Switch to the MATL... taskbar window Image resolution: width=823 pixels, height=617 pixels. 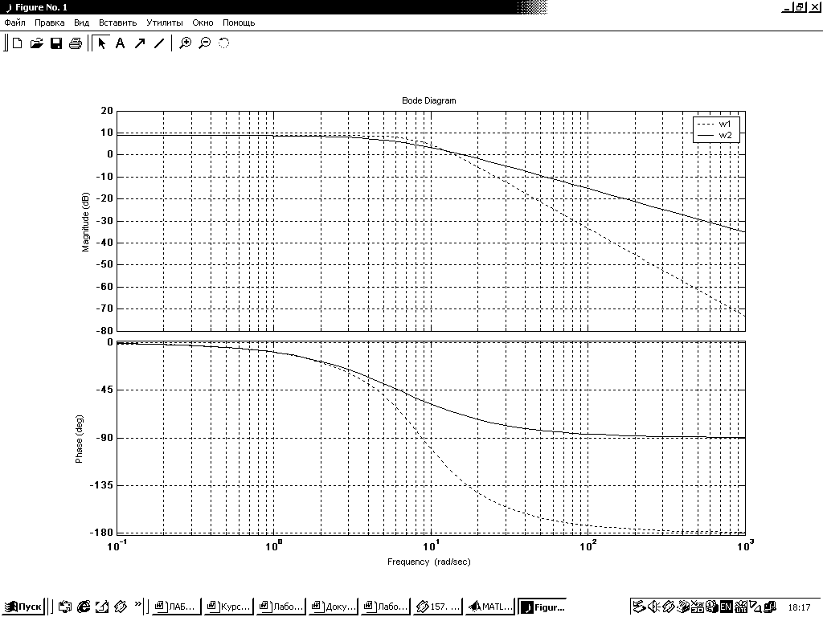[x=489, y=607]
